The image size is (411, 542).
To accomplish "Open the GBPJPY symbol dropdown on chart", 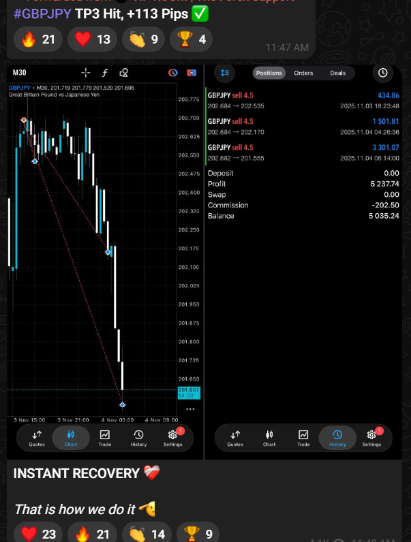I will 22,88.
